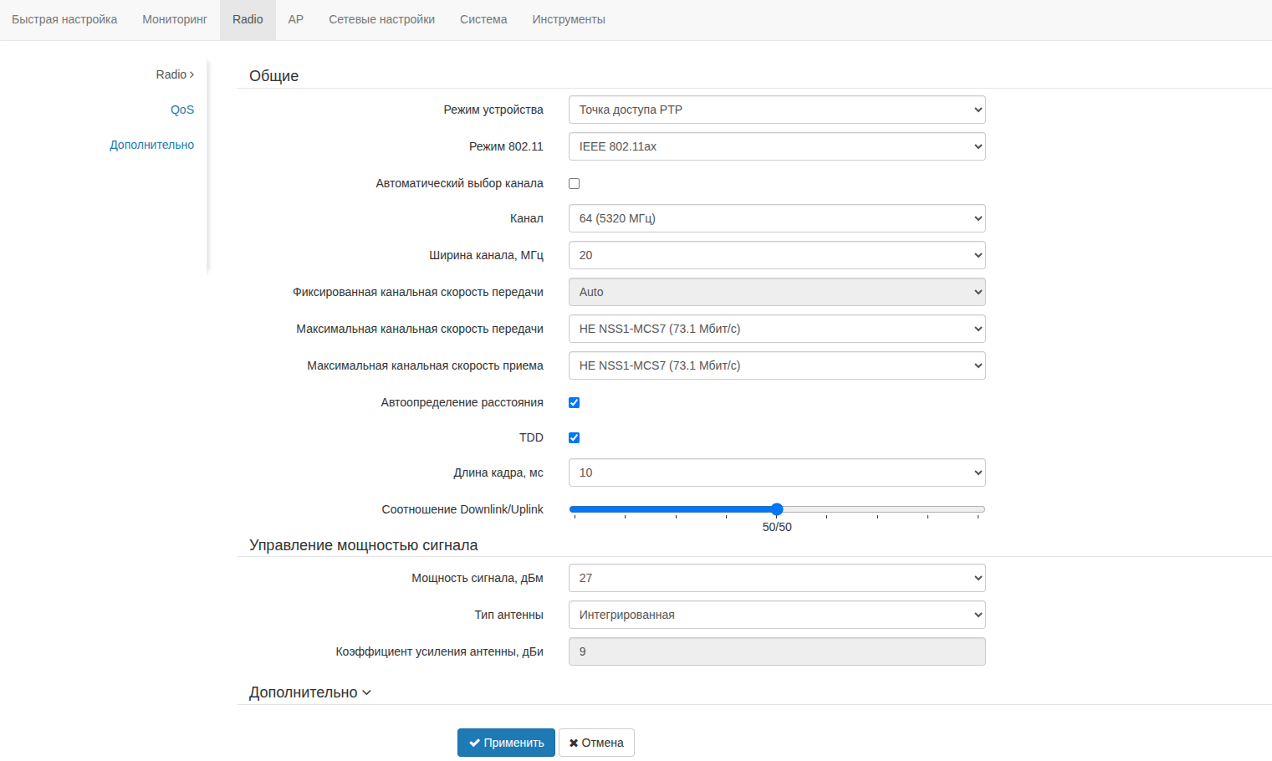
Task: Open the Канал channel dropdown
Action: tap(776, 219)
